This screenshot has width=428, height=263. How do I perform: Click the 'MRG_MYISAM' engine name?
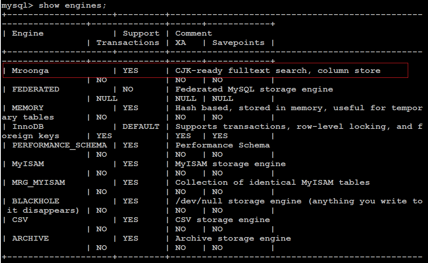pos(38,182)
